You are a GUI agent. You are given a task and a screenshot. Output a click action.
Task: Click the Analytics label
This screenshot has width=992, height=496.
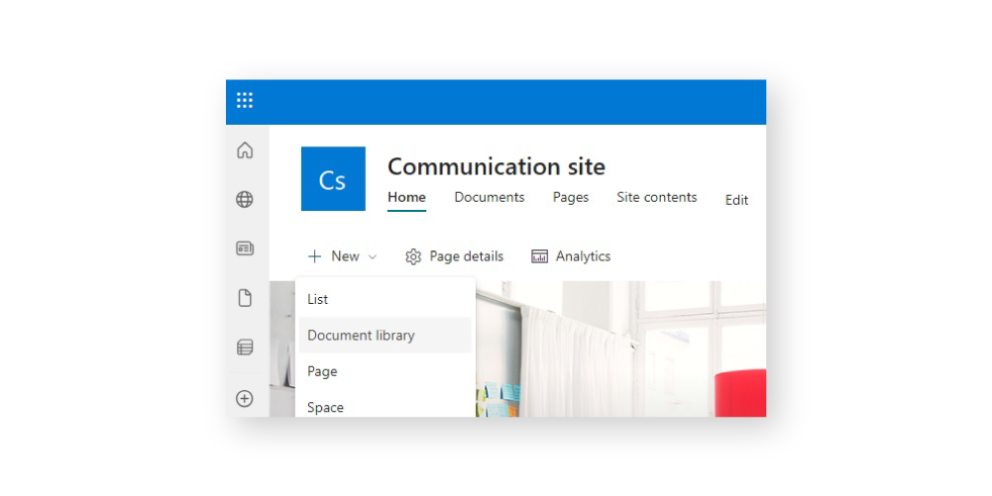pos(584,255)
